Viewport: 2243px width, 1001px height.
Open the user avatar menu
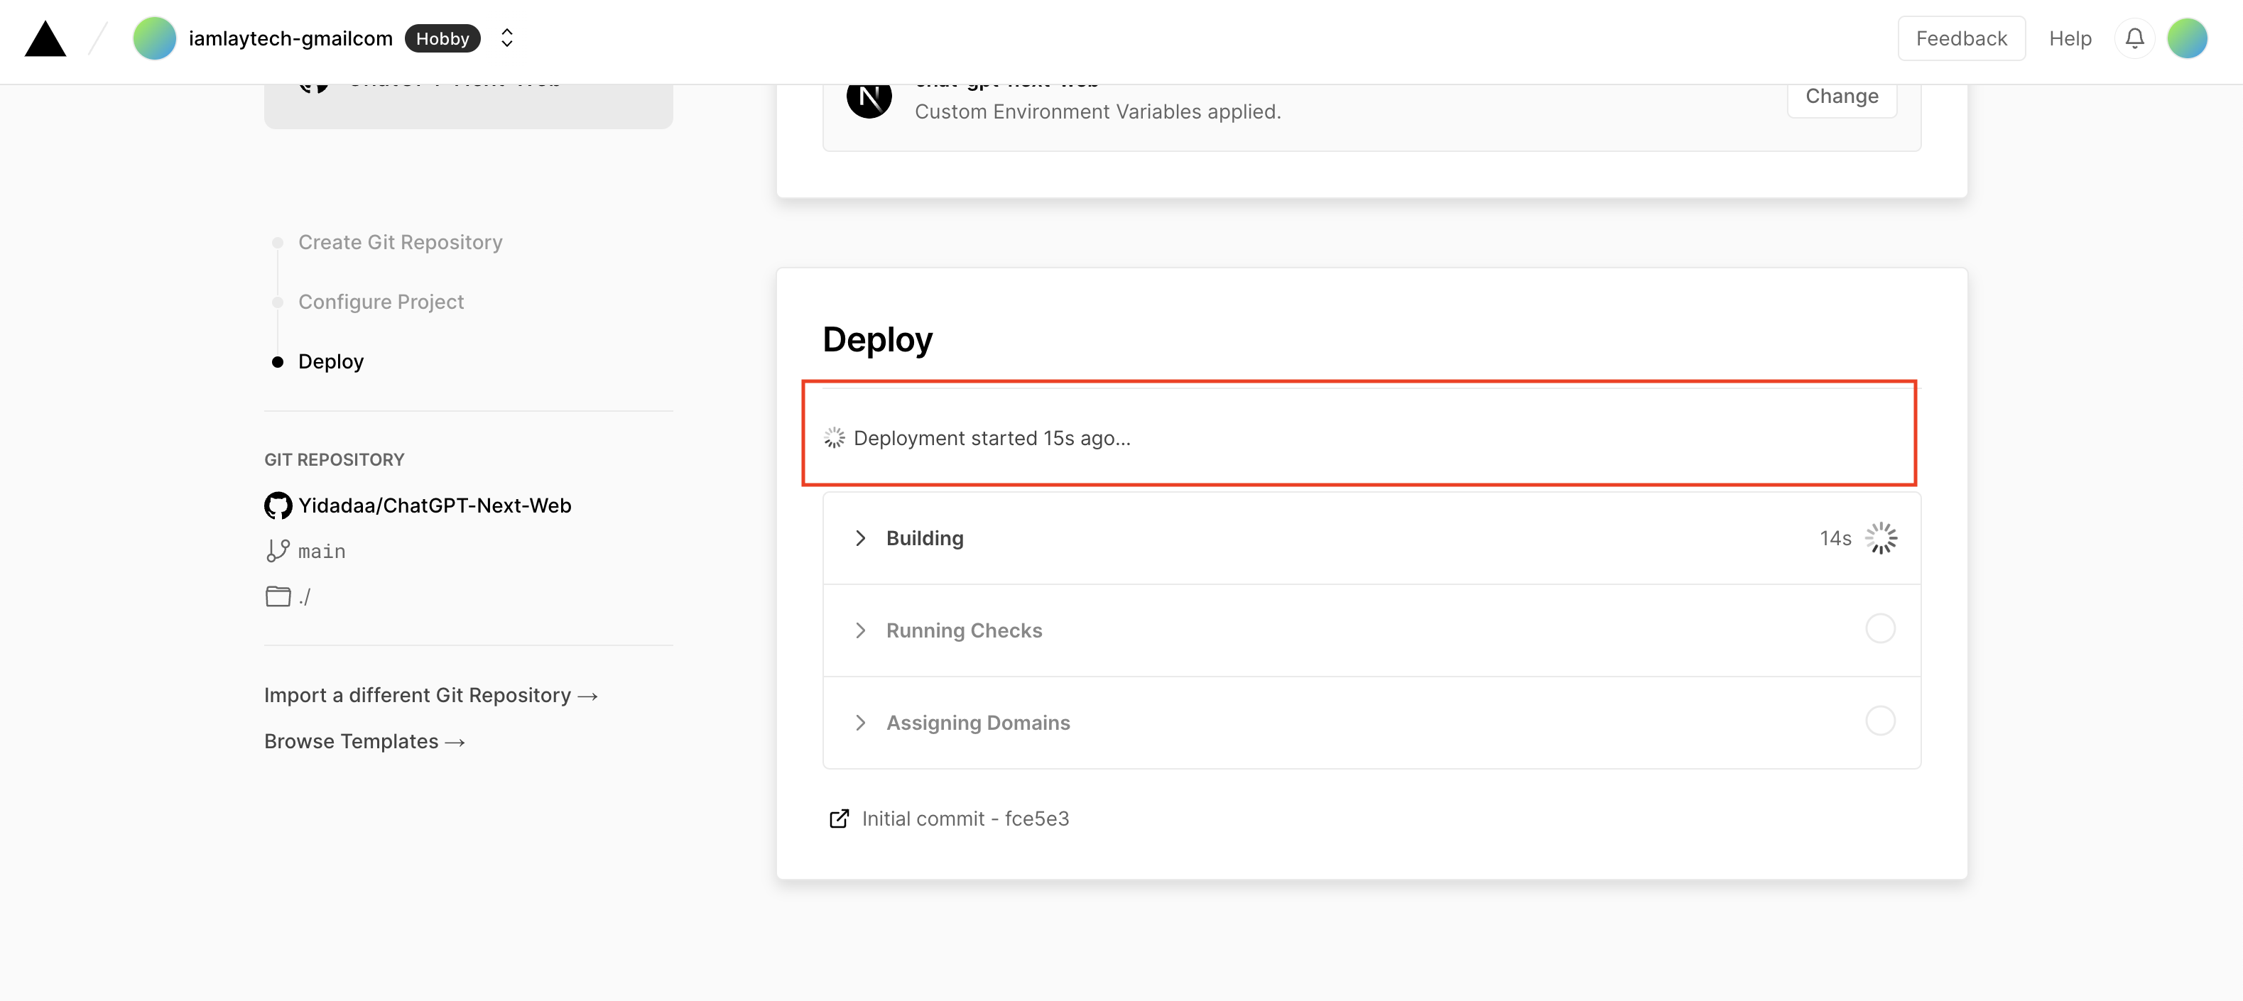click(x=2186, y=38)
